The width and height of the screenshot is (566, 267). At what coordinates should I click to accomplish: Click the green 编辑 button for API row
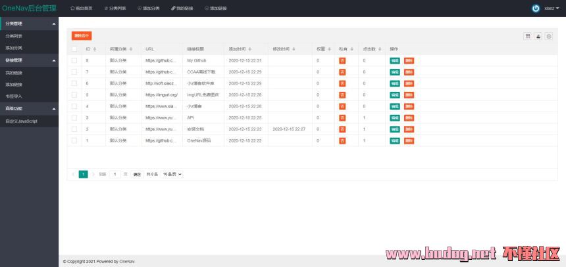(x=395, y=117)
